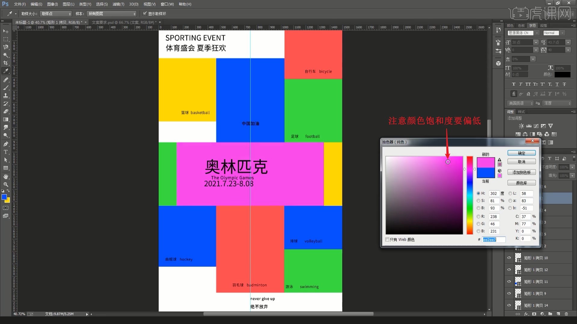Click 确定 in the color picker
This screenshot has width=577, height=324.
coord(522,153)
